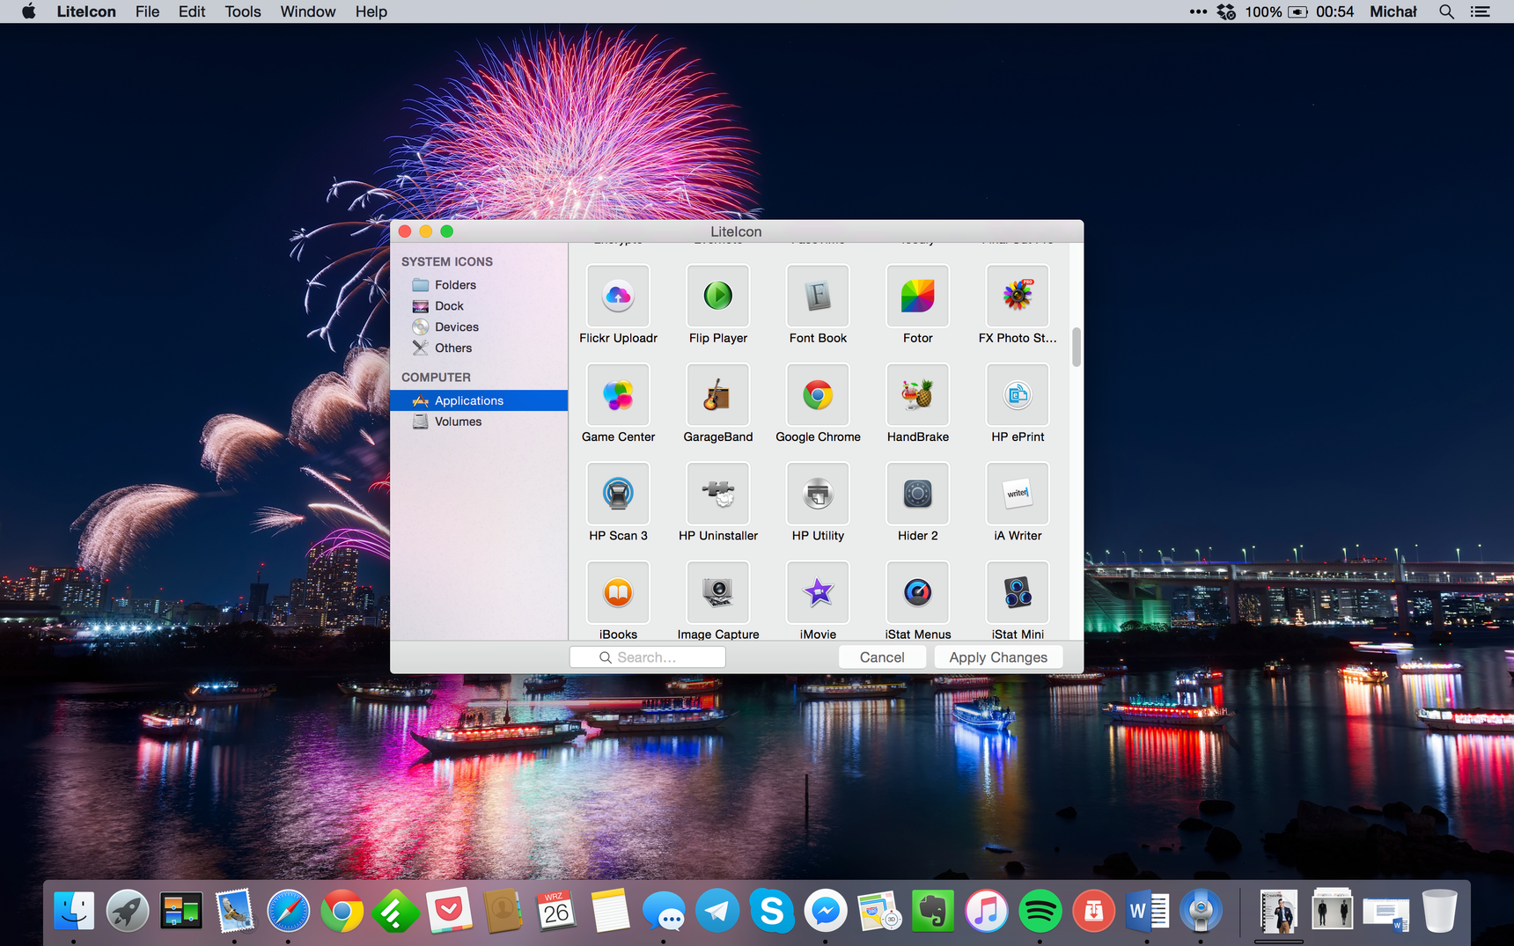Select the HandBrake app icon
Viewport: 1514px width, 946px height.
(x=917, y=395)
